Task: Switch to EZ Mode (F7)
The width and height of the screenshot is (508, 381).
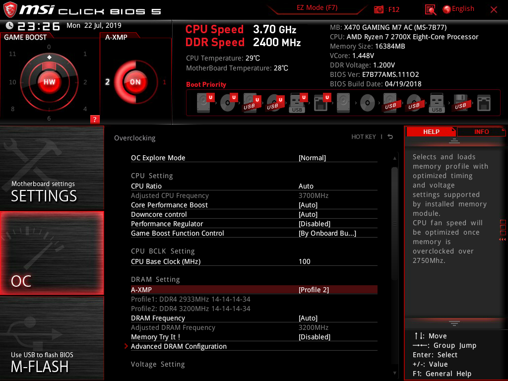Action: [x=317, y=7]
